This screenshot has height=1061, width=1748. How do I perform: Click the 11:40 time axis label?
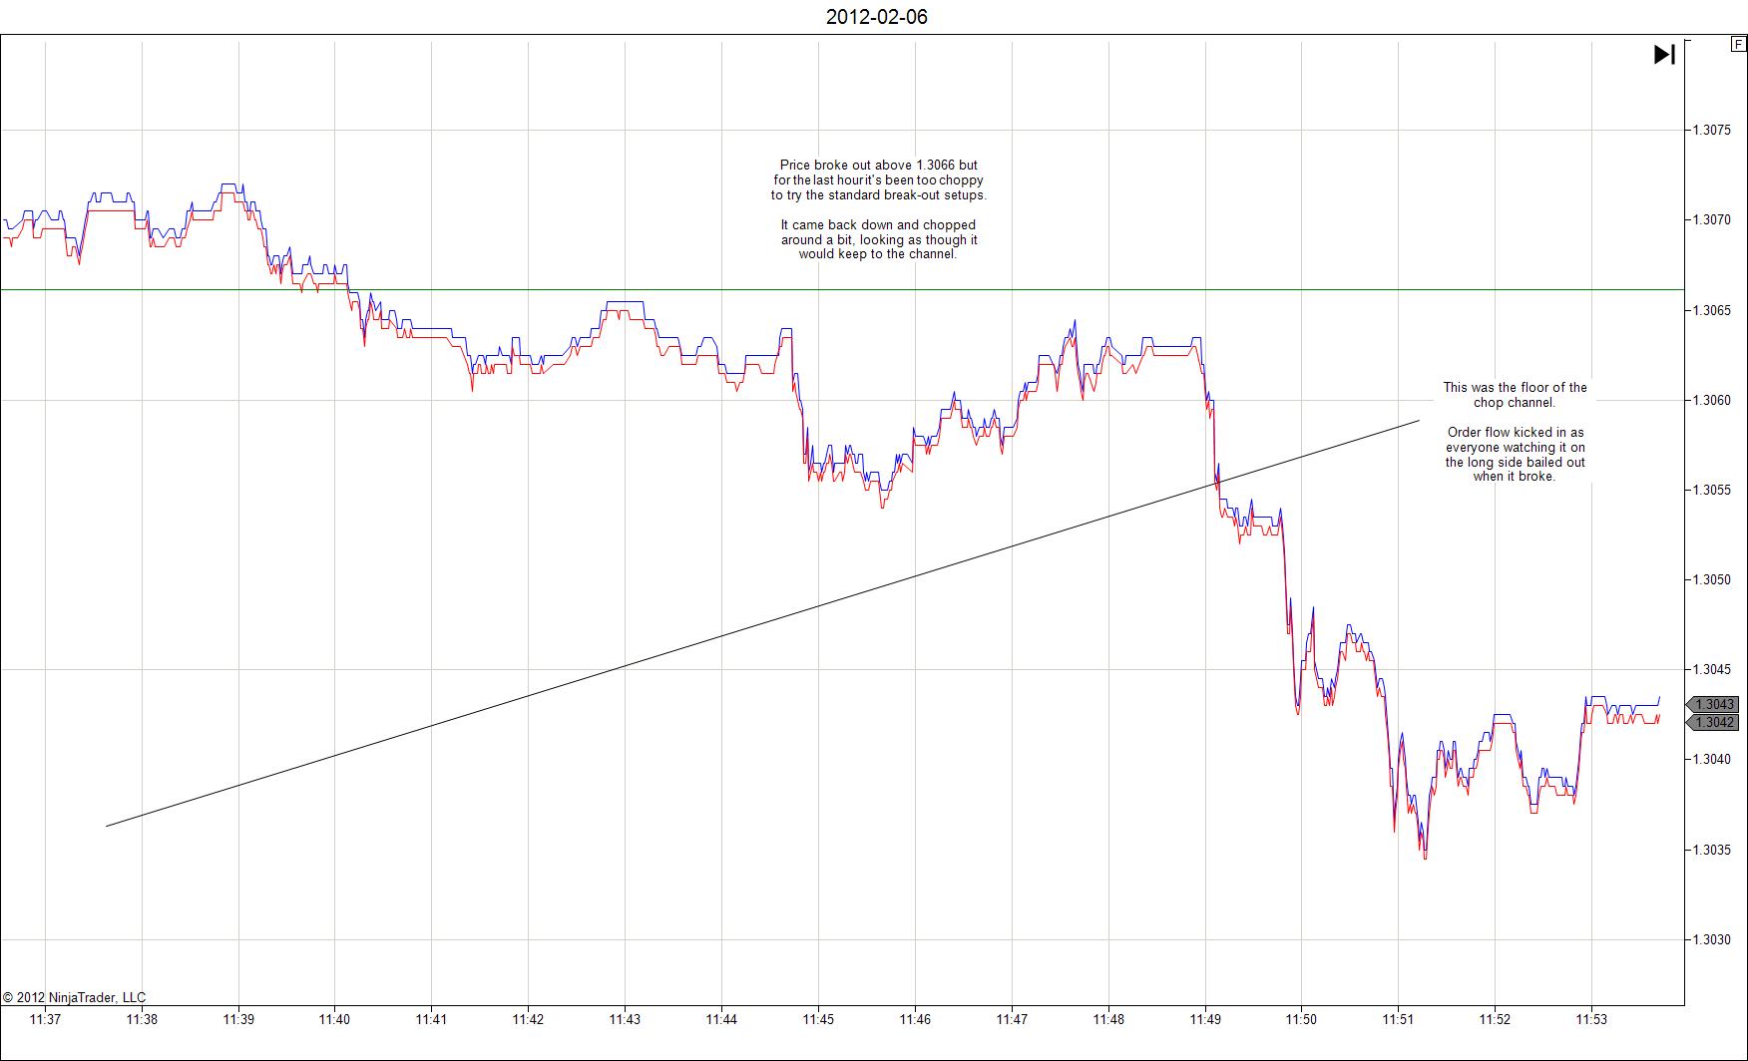334,1019
